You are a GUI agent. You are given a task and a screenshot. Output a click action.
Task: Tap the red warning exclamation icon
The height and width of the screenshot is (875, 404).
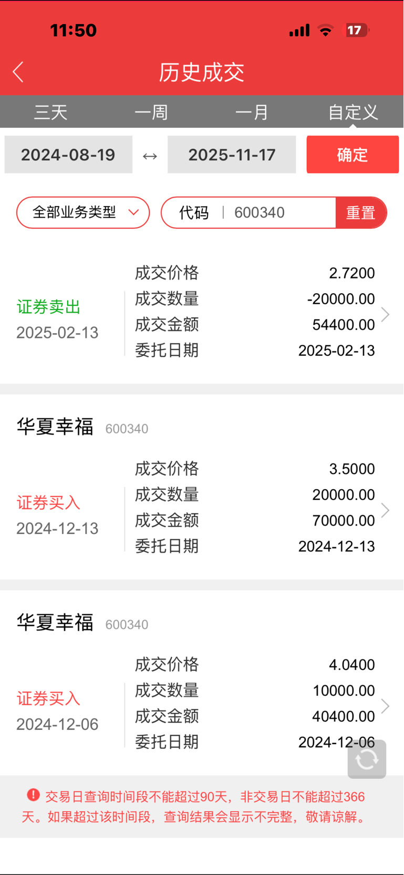33,795
